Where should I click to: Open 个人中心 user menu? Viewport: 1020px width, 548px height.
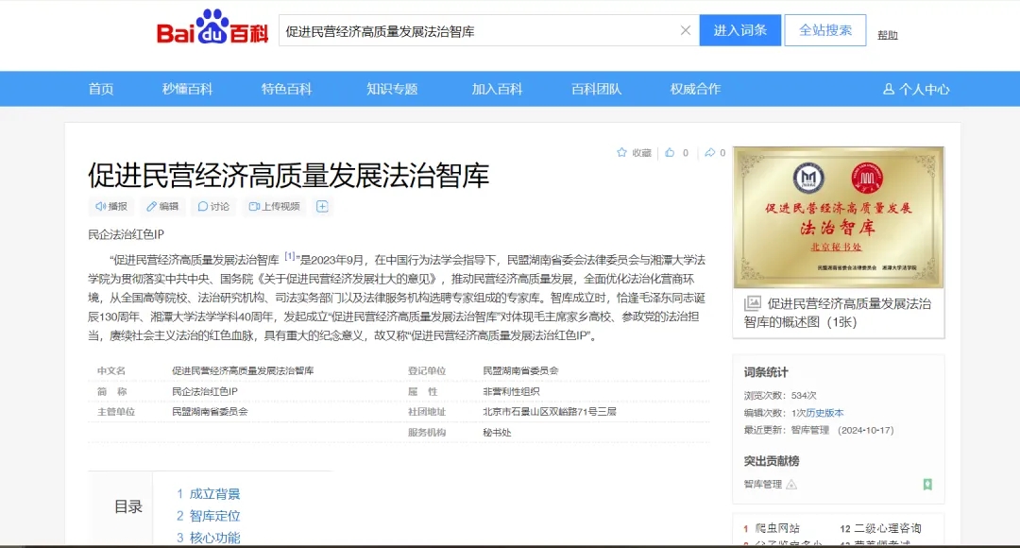pyautogui.click(x=916, y=89)
